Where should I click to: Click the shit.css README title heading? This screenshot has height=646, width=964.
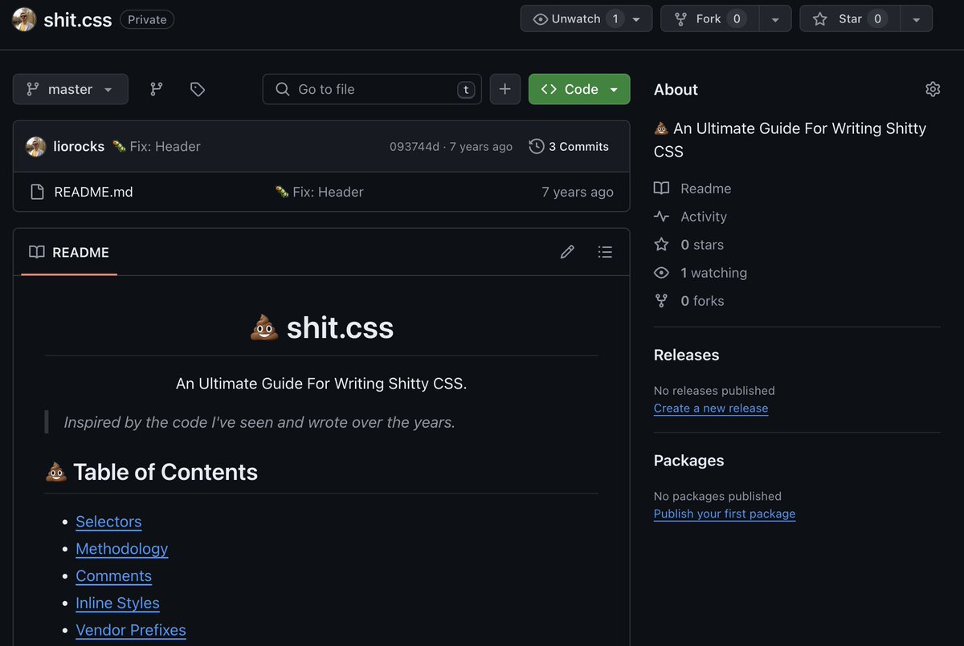(x=321, y=327)
